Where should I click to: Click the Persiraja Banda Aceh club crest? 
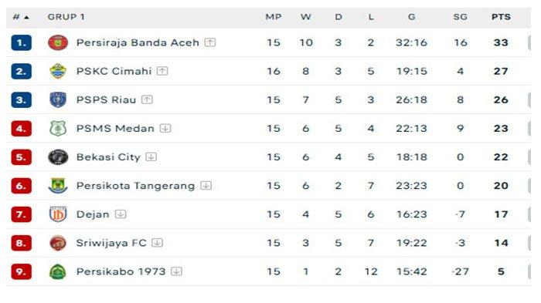tap(58, 42)
